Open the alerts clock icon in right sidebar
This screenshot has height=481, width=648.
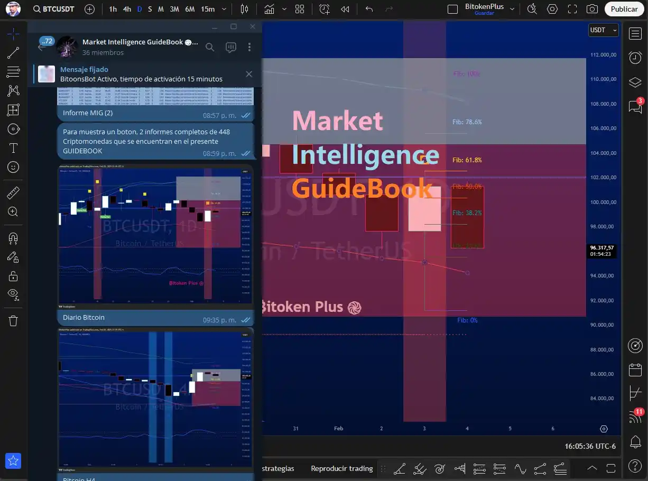click(x=635, y=58)
